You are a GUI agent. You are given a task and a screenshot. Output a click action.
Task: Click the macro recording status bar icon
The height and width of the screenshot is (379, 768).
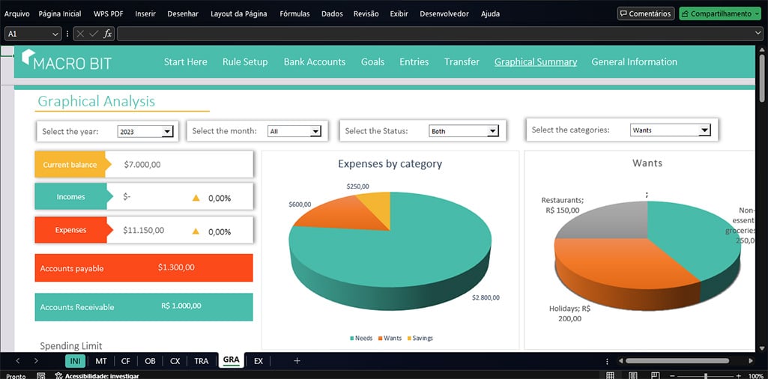click(40, 376)
